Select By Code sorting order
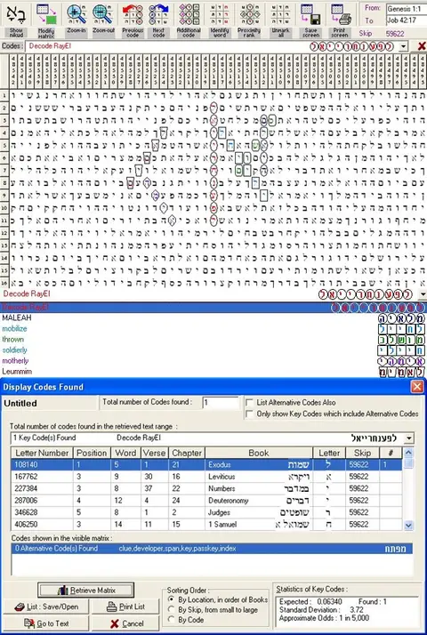This screenshot has width=427, height=635. point(172,620)
